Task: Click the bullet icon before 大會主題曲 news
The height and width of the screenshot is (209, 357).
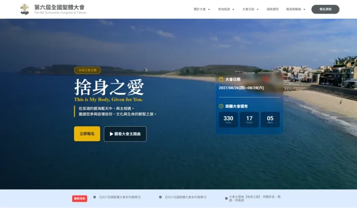Action: 226,198
